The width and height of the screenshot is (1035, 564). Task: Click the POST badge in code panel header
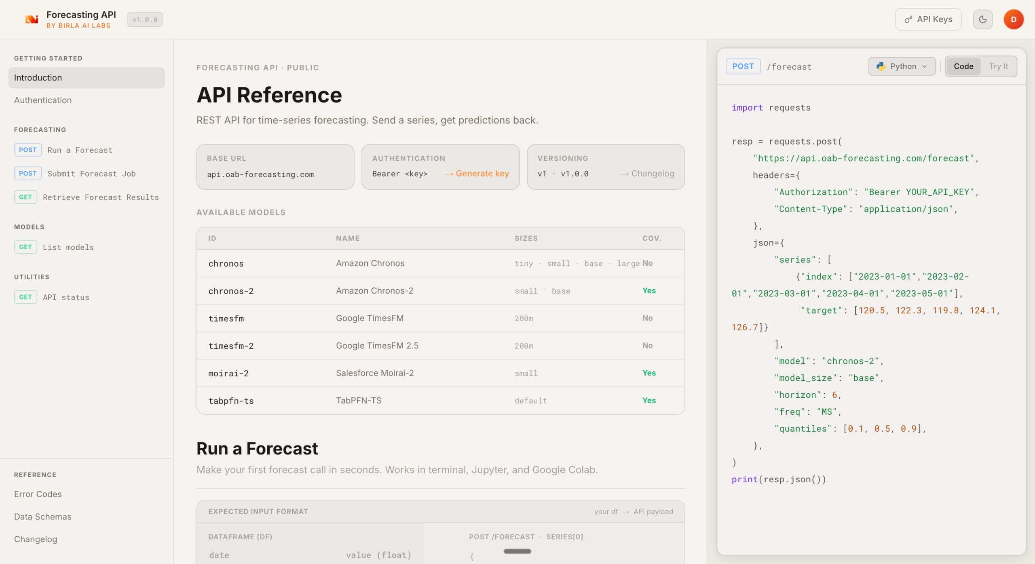point(743,66)
